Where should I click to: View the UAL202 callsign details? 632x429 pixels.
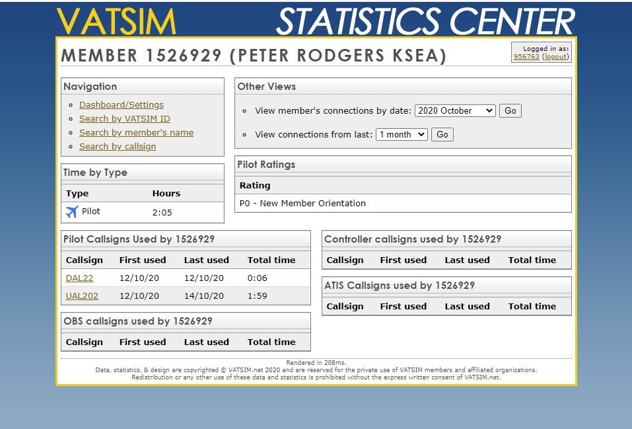coord(82,295)
